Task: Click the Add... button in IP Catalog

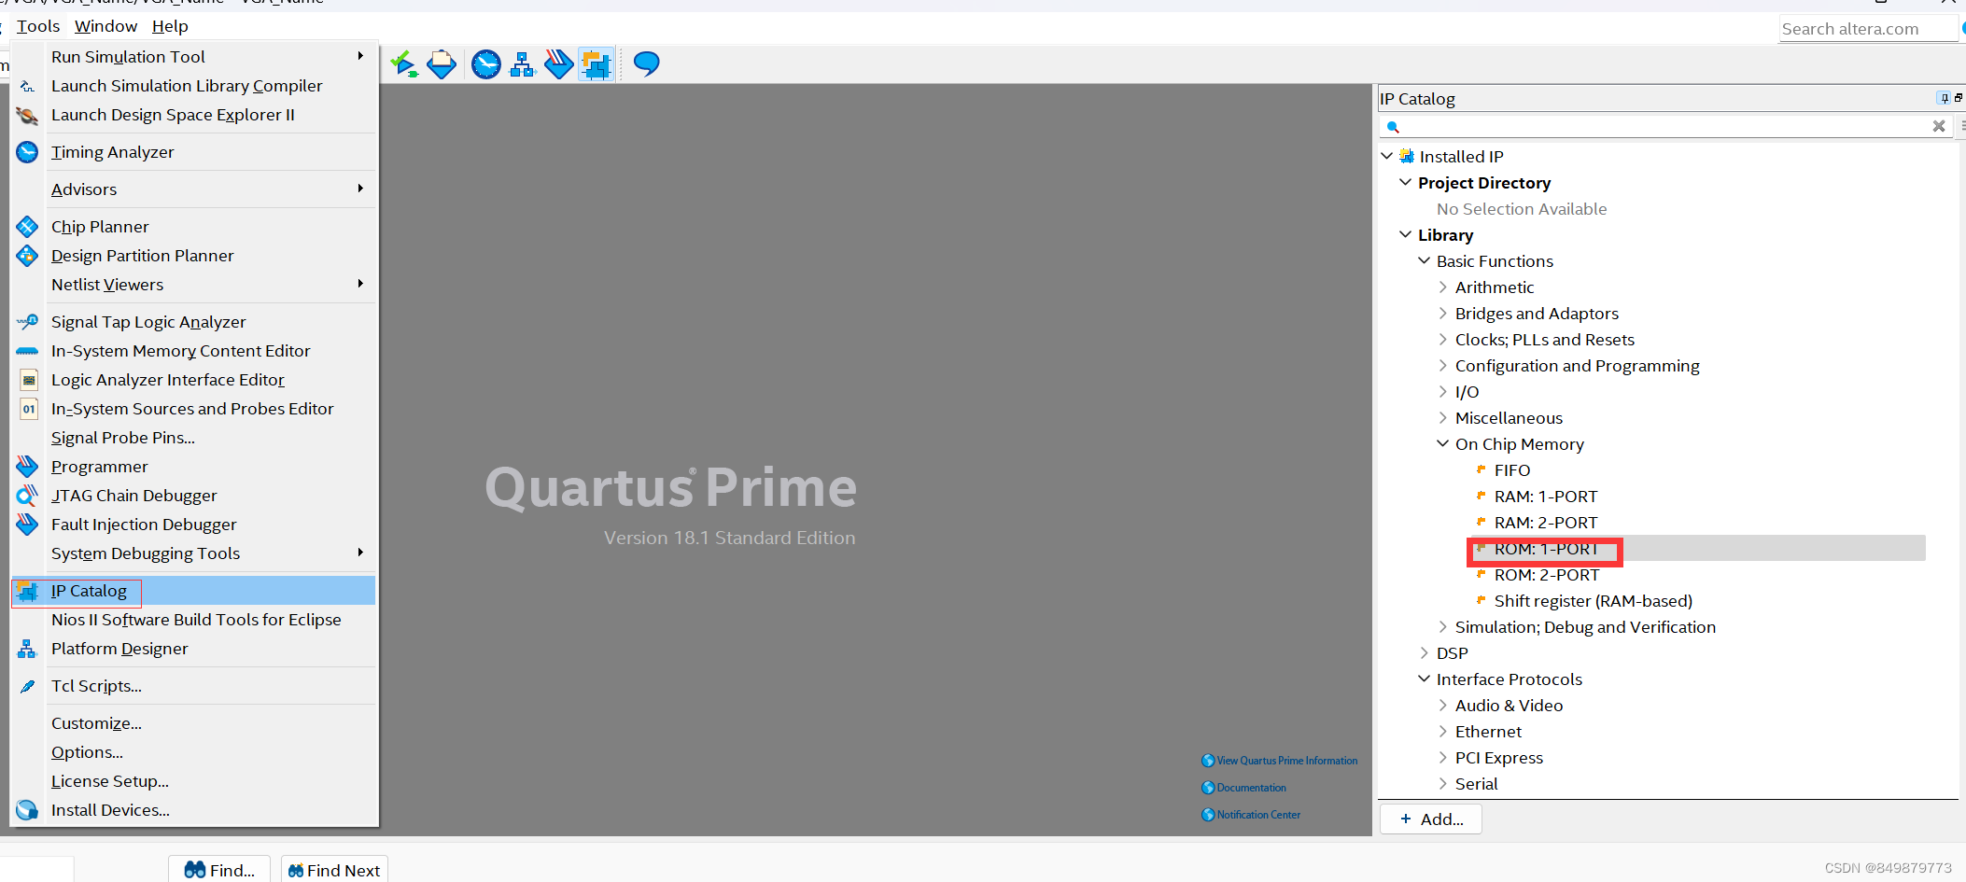Action: coord(1431,819)
